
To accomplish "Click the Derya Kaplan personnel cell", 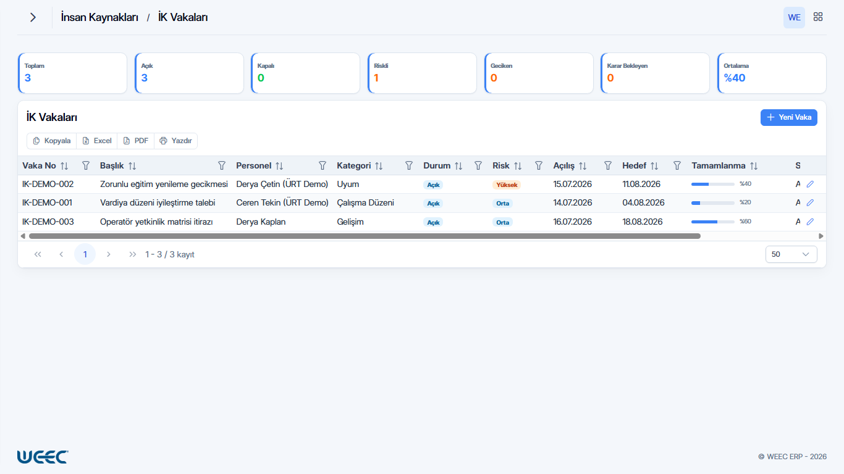I will (x=261, y=222).
